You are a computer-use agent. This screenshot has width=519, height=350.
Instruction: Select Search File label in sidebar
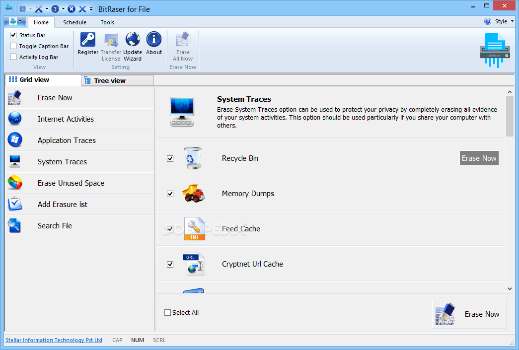coord(55,225)
